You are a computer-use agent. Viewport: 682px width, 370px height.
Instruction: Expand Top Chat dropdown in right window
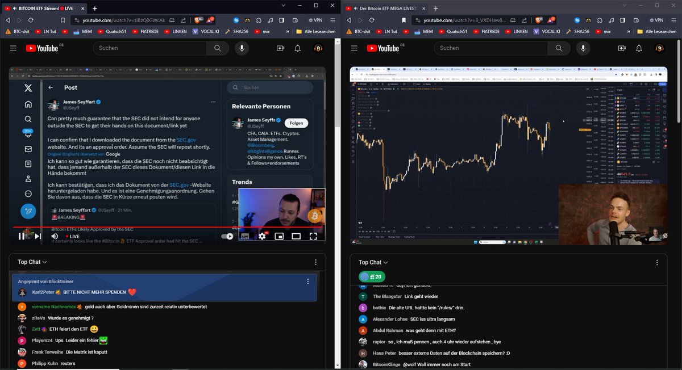373,262
